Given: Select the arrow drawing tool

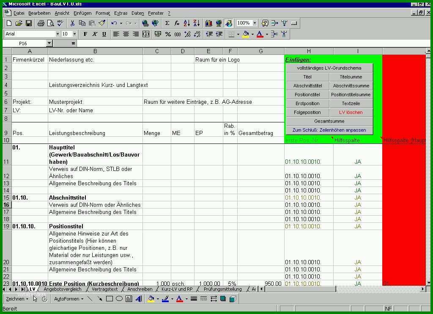Looking at the screenshot, I should coord(99,299).
